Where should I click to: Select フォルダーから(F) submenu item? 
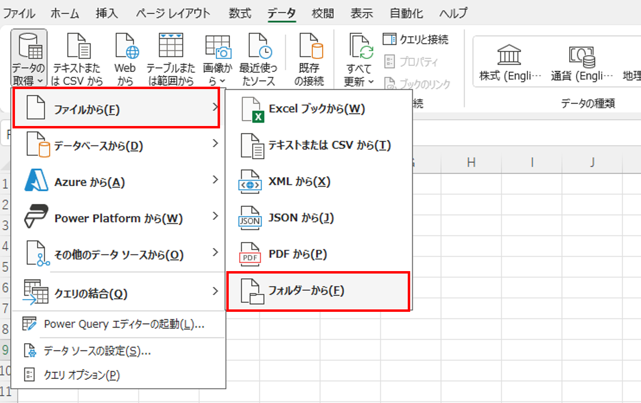[x=318, y=291]
